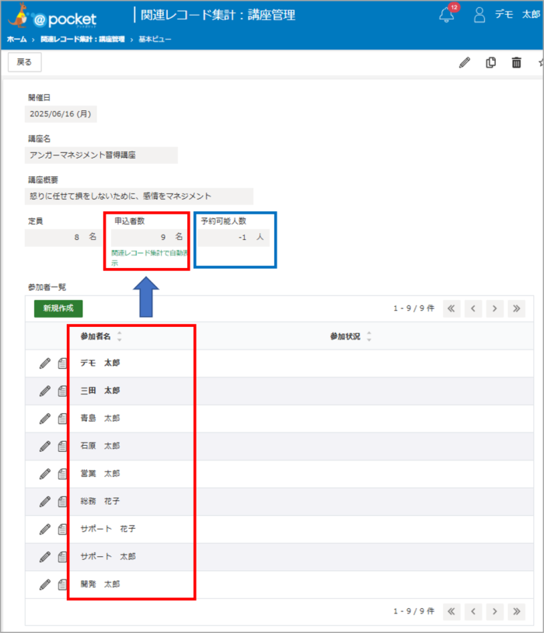Open detail icon for 開発 太郎
Viewport: 544px width, 633px height.
point(62,584)
